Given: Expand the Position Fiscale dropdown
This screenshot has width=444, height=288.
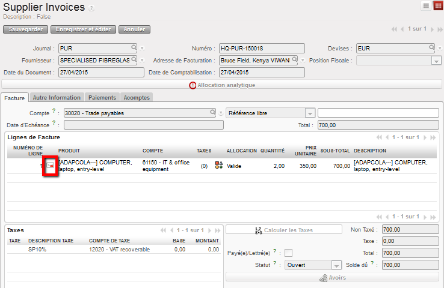Looking at the screenshot, I should 436,61.
